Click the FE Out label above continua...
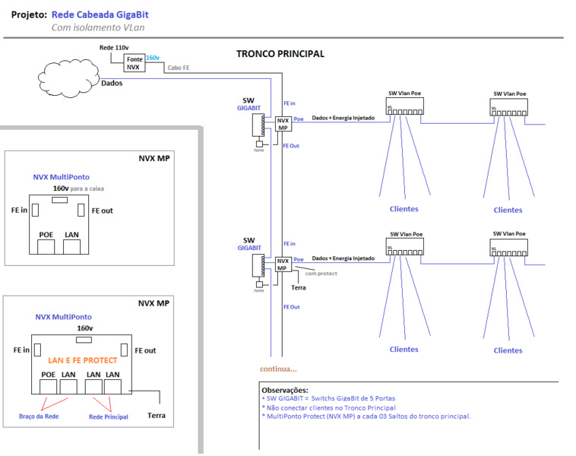 tap(291, 307)
